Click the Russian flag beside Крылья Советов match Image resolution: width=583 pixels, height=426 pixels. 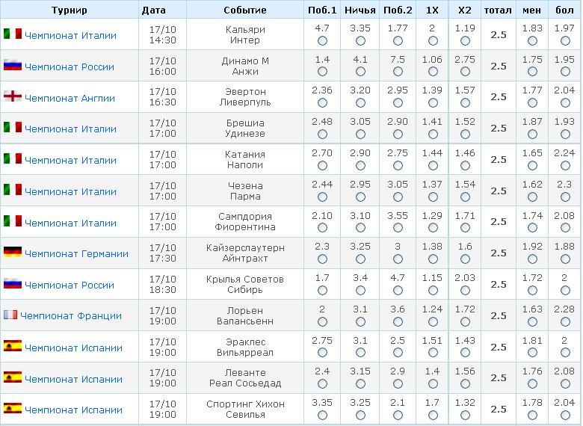click(13, 284)
